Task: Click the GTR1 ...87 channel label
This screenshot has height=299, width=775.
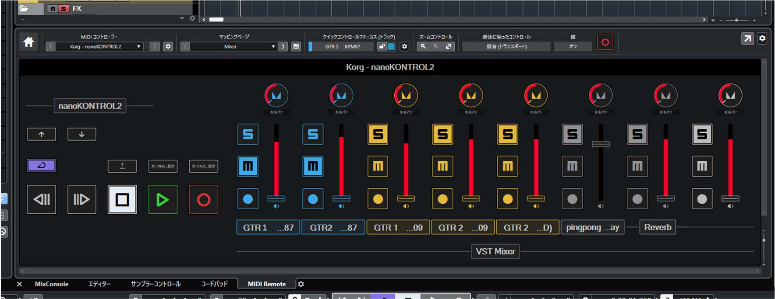Action: click(268, 227)
